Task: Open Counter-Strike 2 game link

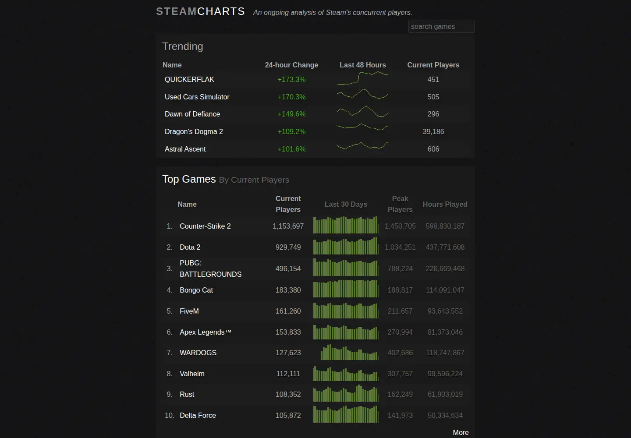Action: [205, 226]
